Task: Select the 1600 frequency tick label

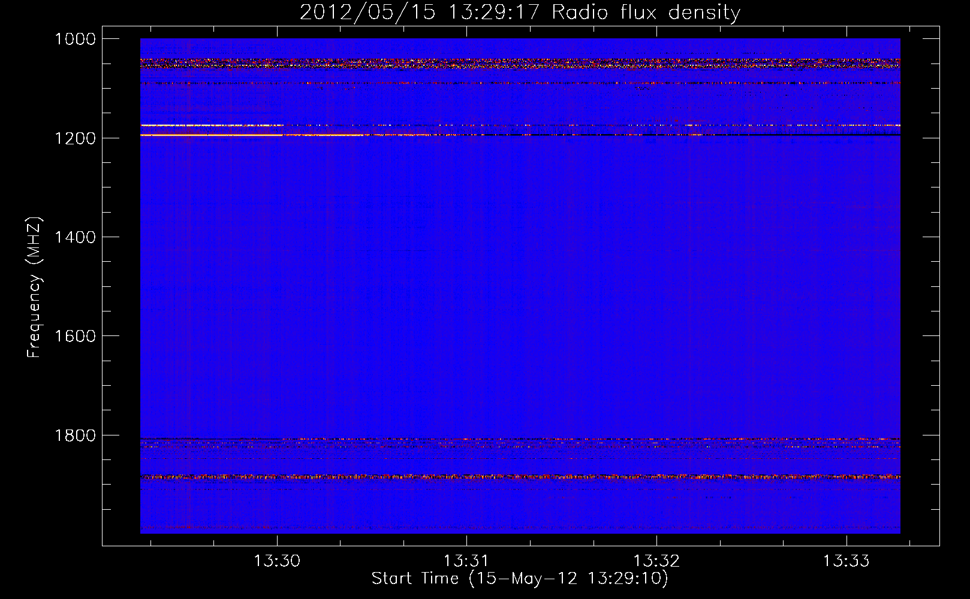Action: click(75, 336)
